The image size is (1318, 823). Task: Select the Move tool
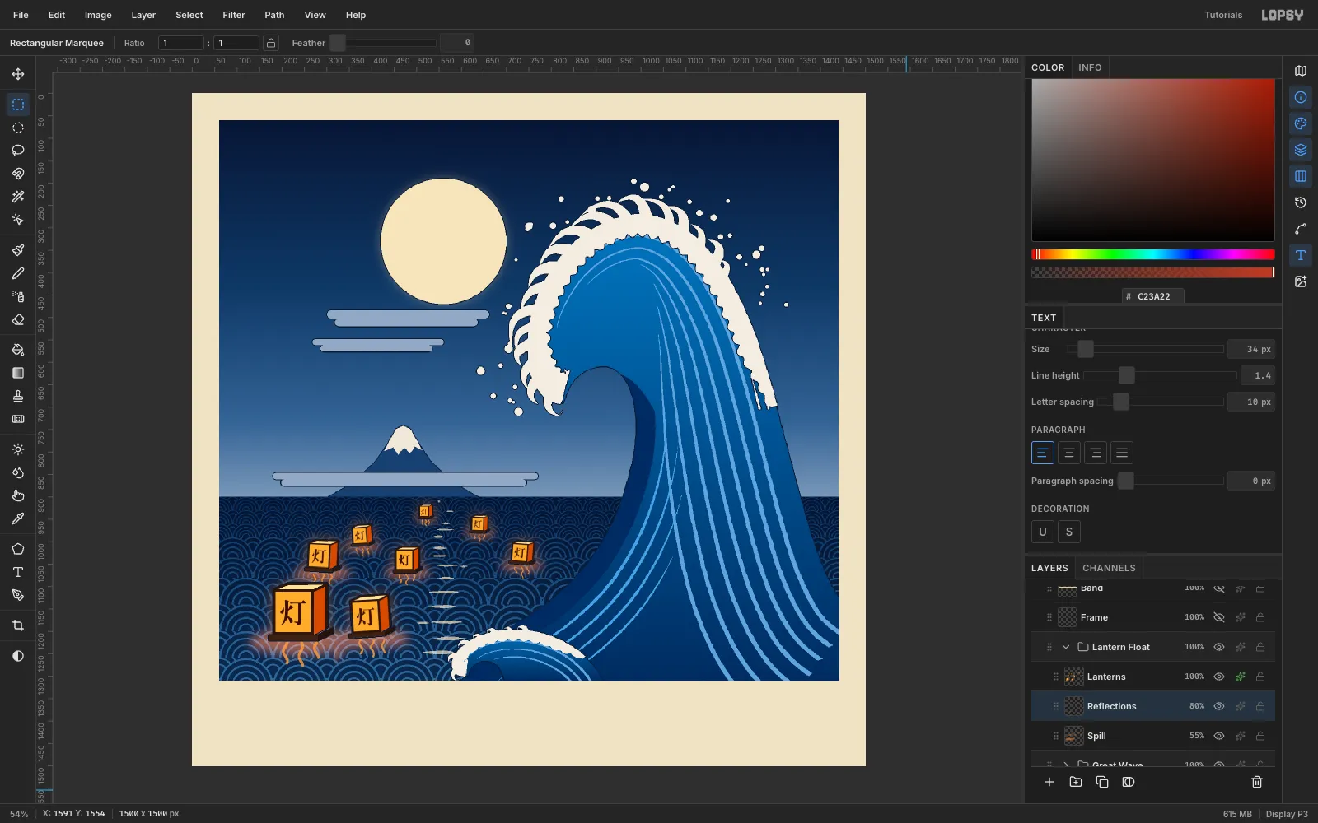[x=18, y=74]
